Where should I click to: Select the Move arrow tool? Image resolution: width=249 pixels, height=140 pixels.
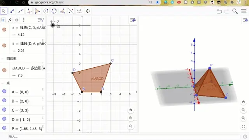point(4,11)
